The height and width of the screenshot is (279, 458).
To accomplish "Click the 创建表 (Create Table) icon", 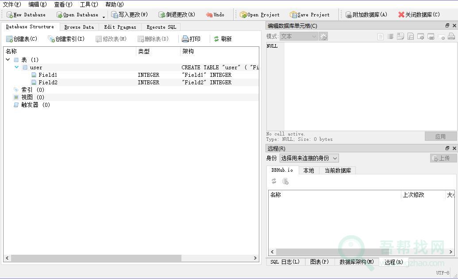I will tap(9, 39).
